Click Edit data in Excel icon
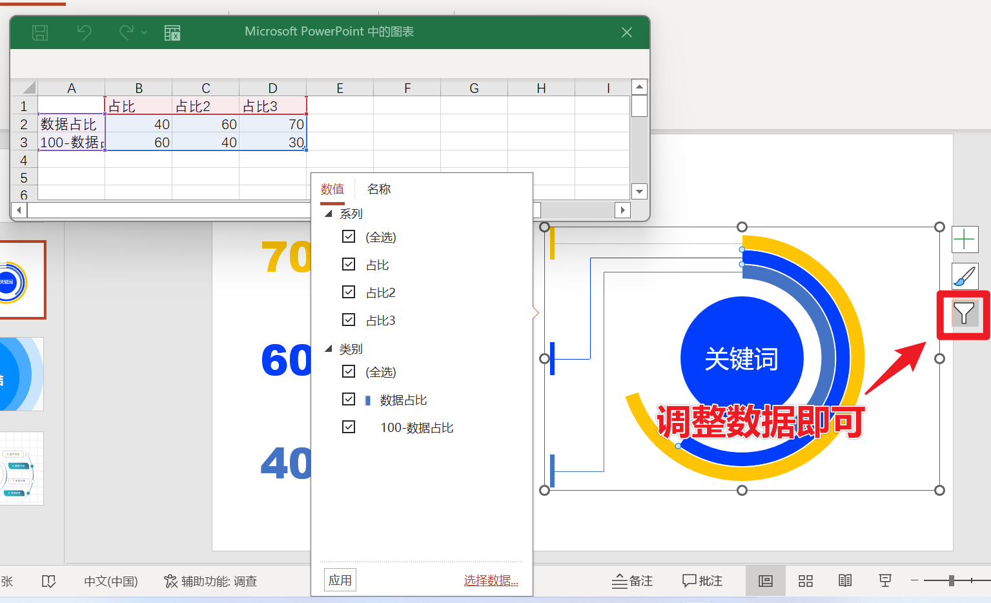This screenshot has height=603, width=991. 172,32
